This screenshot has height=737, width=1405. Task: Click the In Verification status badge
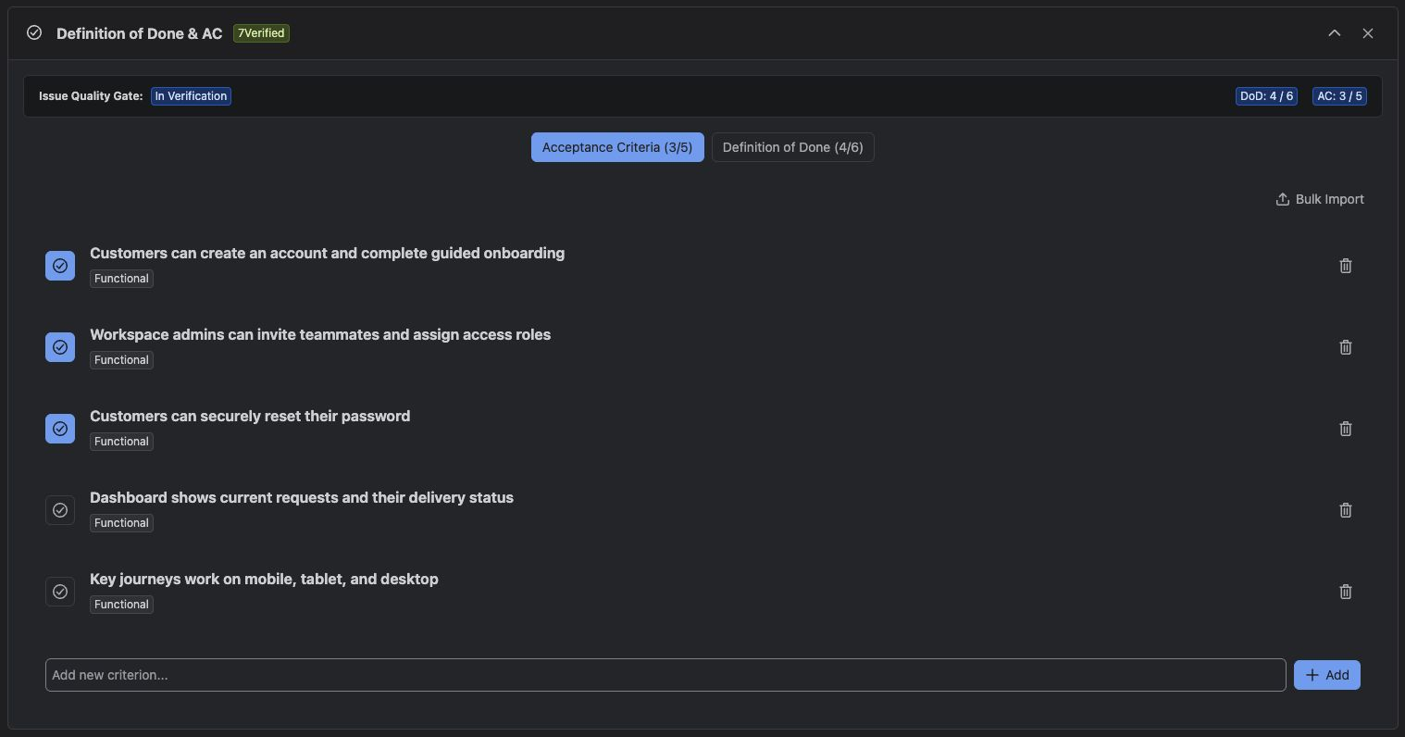pyautogui.click(x=191, y=96)
